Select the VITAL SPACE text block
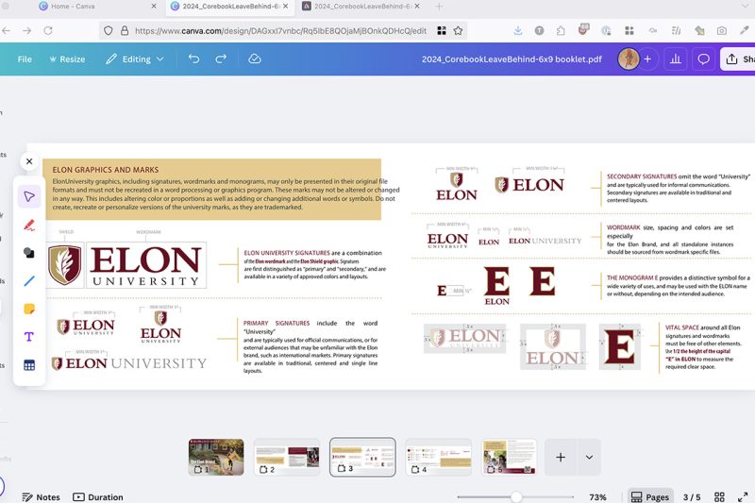 coord(702,347)
